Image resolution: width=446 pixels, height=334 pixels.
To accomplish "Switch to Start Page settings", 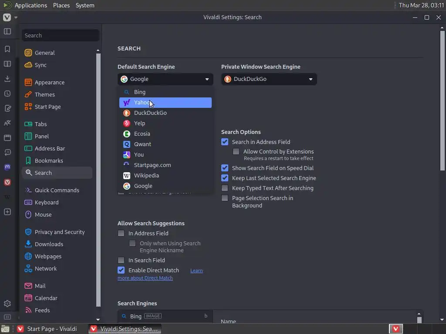I will 57,107.
